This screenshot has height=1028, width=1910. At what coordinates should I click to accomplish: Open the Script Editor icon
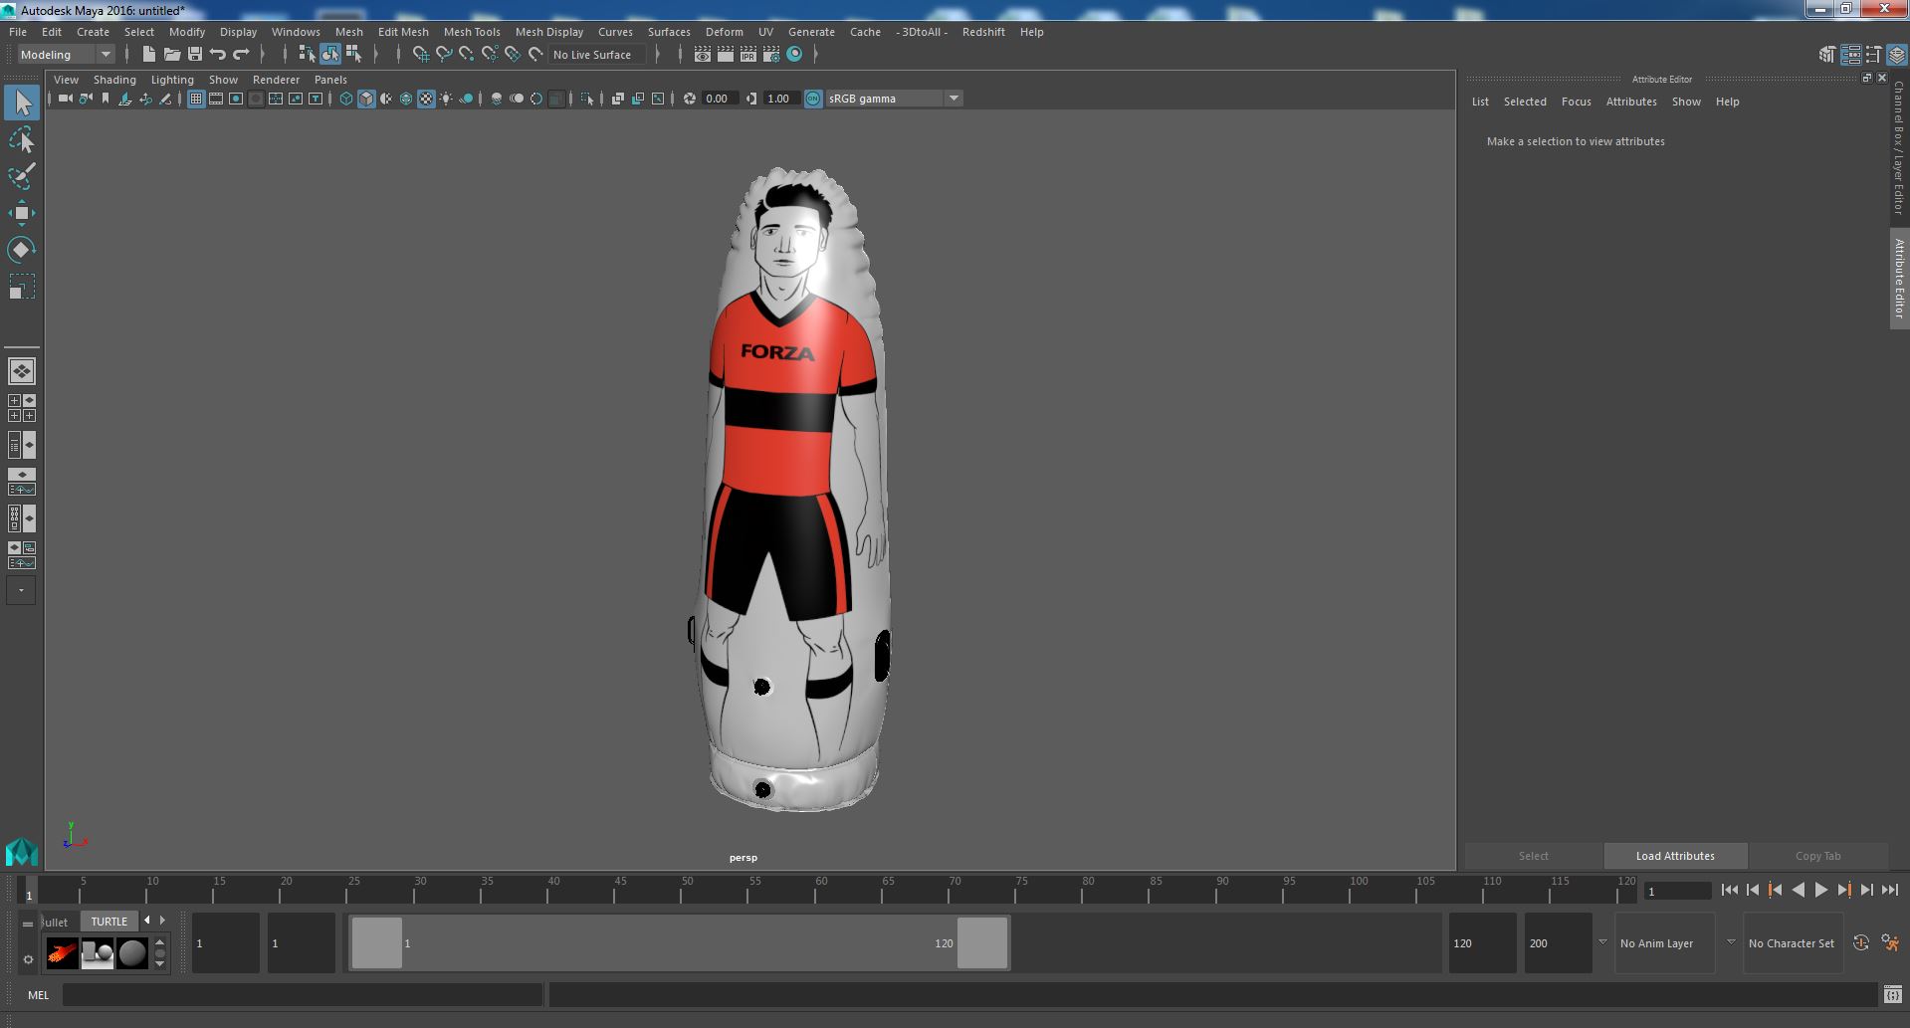1893,994
